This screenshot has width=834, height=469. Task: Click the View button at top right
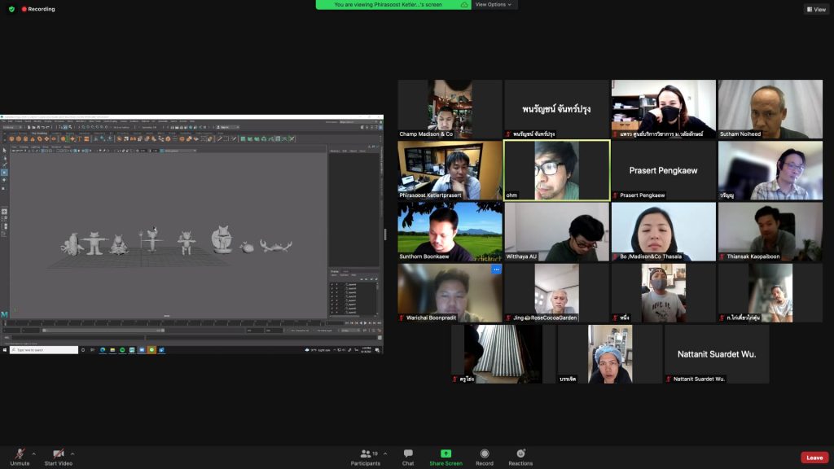816,9
